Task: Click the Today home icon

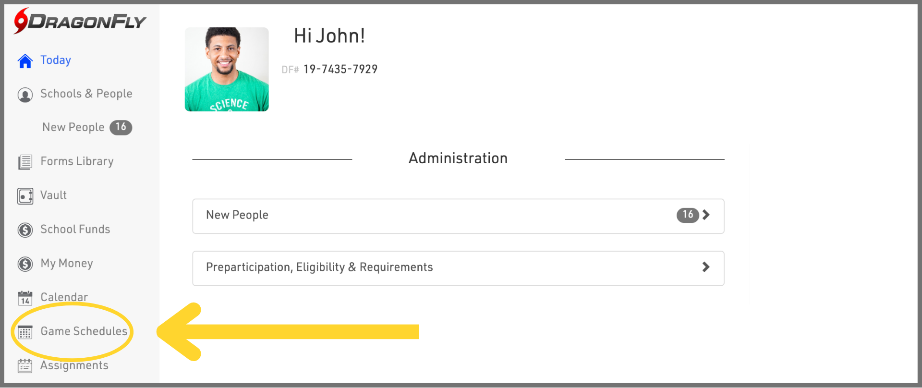Action: (25, 61)
